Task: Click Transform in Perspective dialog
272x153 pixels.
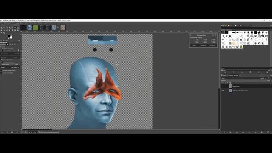Action: (212, 45)
